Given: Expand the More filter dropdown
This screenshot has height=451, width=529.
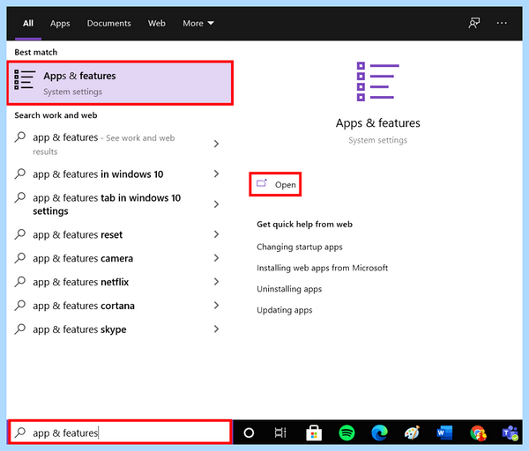Looking at the screenshot, I should pos(198,23).
